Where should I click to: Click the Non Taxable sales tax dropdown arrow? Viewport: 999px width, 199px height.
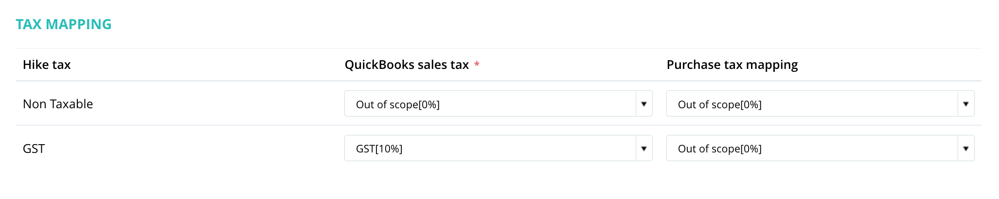643,104
